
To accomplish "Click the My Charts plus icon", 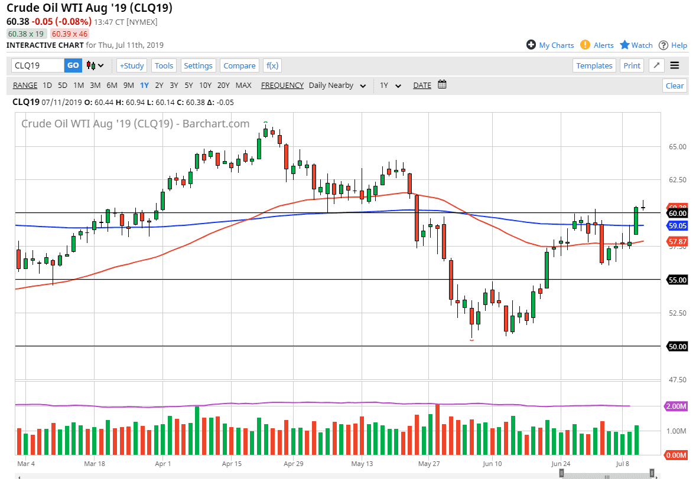I will pyautogui.click(x=532, y=45).
